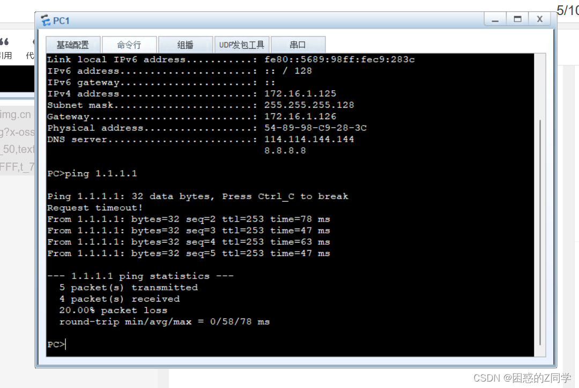
Task: Close the PC1 window
Action: click(x=539, y=19)
